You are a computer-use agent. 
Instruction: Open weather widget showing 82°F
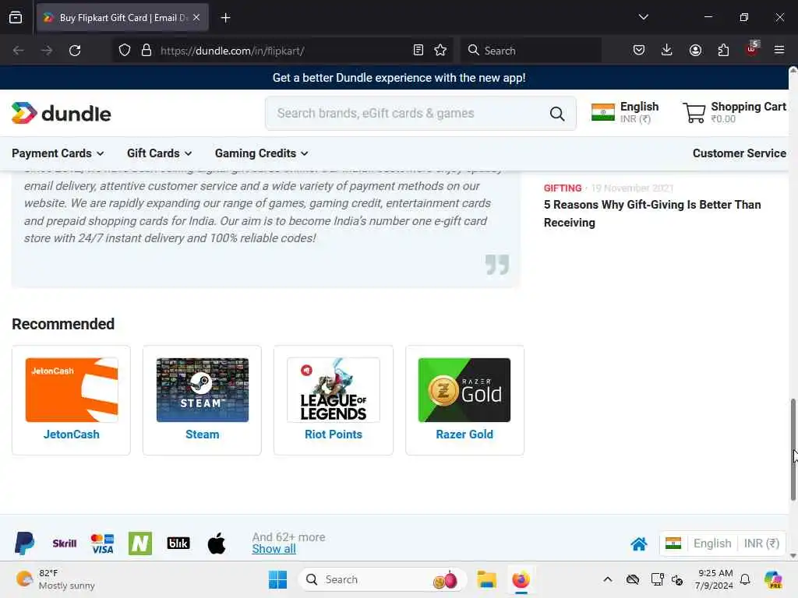tap(55, 579)
